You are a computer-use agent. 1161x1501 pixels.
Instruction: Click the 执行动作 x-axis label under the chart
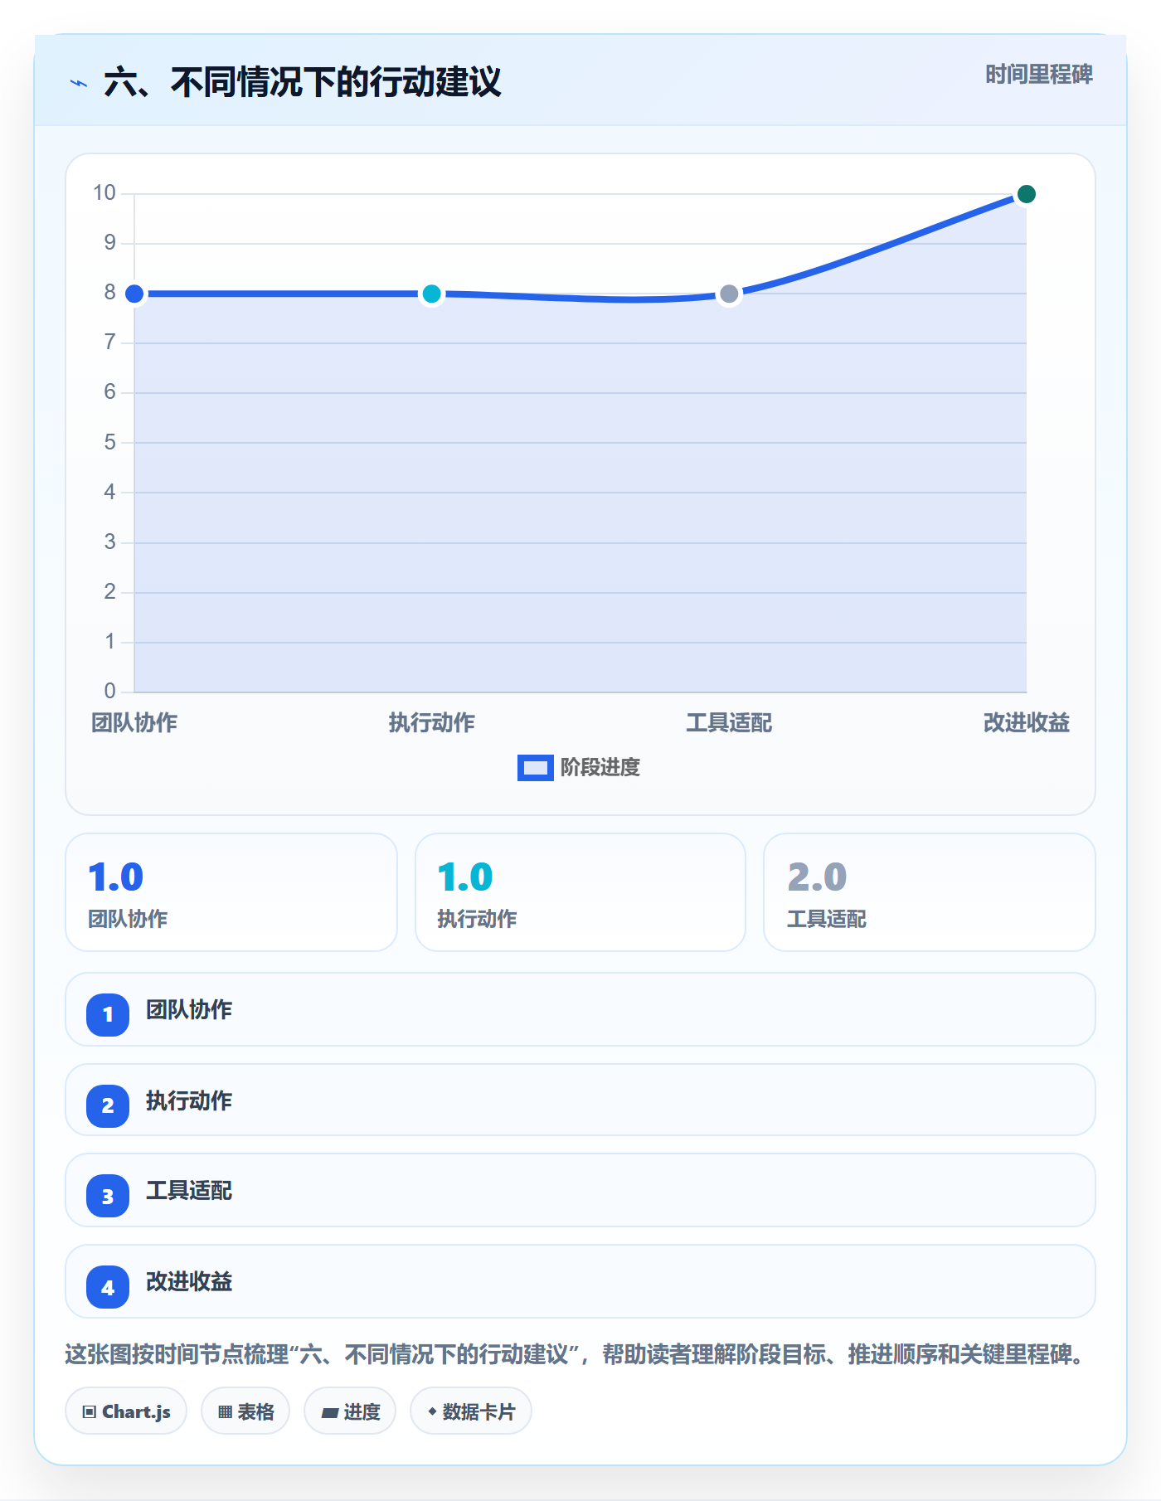(x=431, y=723)
